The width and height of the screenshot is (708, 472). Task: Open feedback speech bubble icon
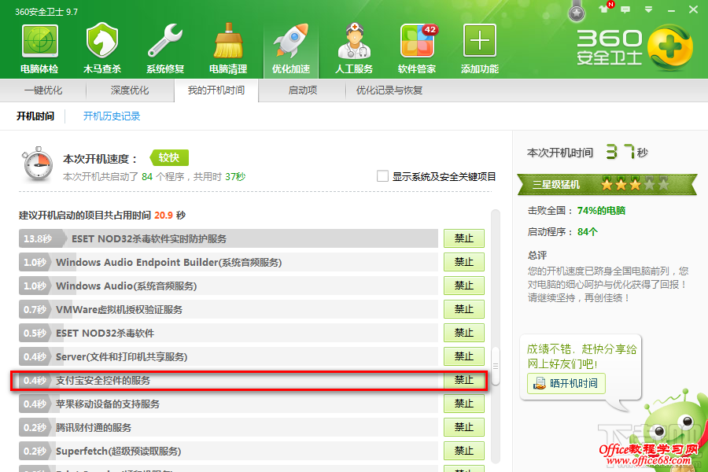(625, 9)
